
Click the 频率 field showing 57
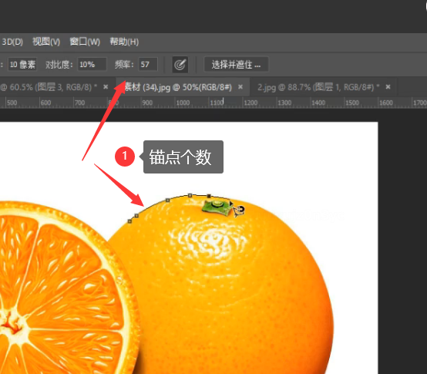click(x=148, y=65)
